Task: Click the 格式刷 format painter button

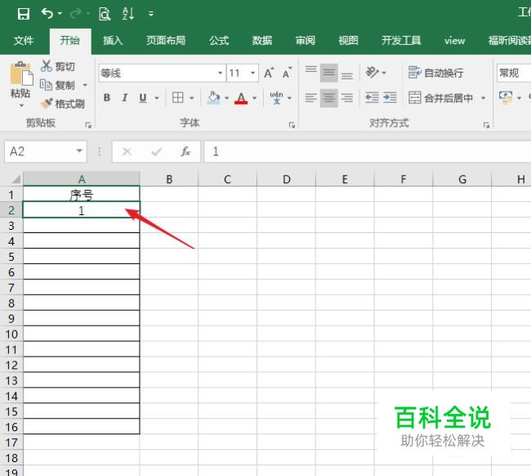Action: [x=63, y=104]
